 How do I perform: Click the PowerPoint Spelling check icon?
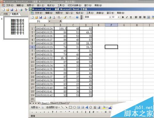click(x=26, y=10)
